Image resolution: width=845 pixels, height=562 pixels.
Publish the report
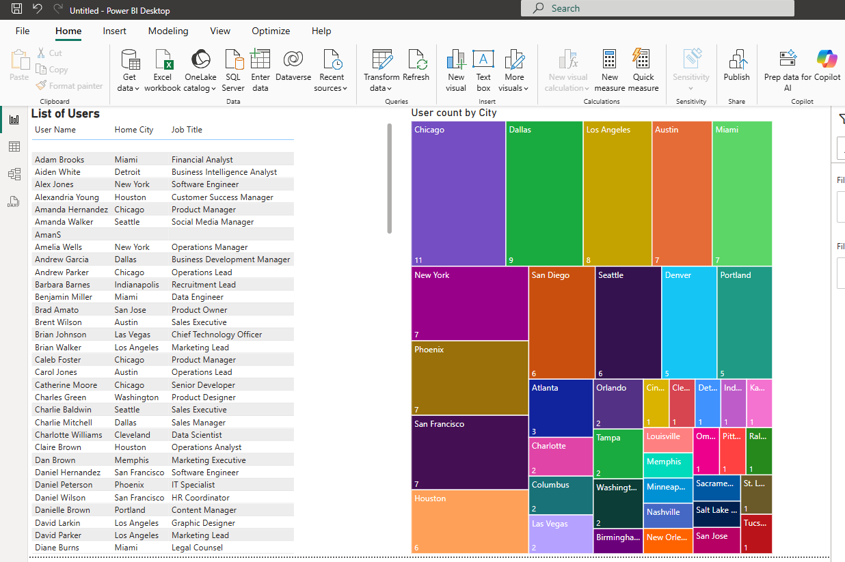tap(736, 68)
